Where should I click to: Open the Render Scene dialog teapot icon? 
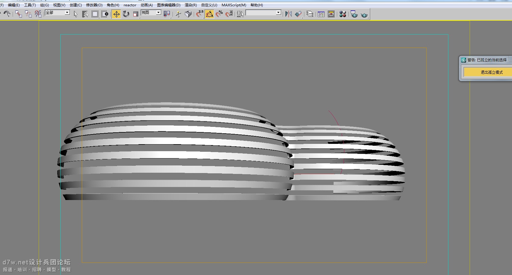(x=354, y=14)
